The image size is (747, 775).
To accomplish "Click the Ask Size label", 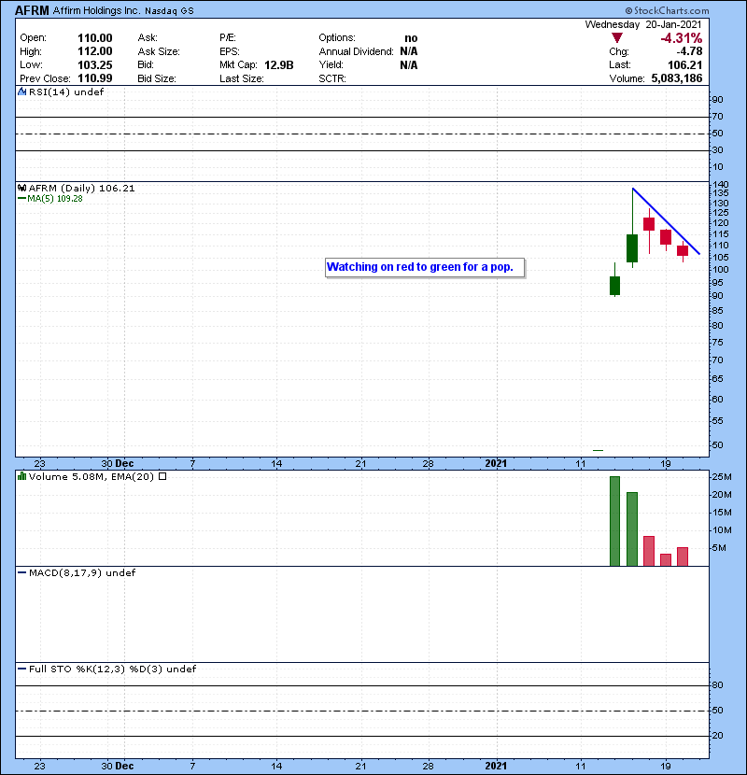I will click(159, 51).
